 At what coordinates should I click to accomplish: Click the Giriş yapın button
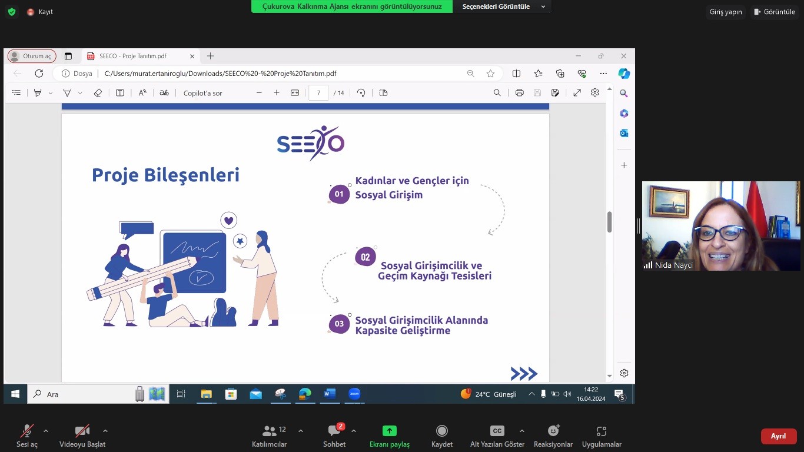click(x=726, y=12)
